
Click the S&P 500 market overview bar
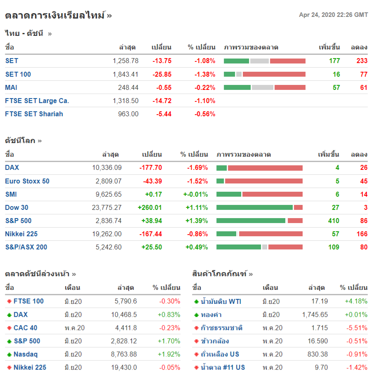click(259, 221)
